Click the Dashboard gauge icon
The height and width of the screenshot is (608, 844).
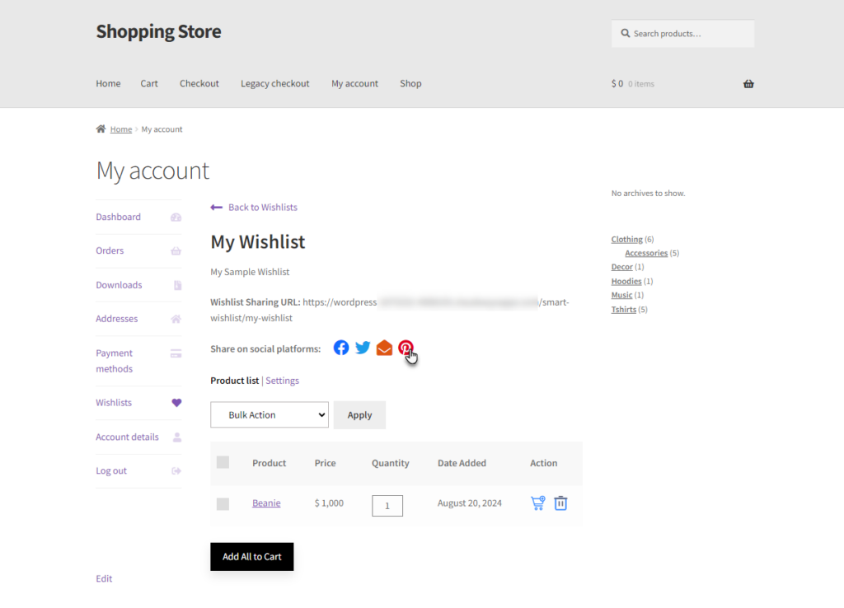(x=176, y=217)
